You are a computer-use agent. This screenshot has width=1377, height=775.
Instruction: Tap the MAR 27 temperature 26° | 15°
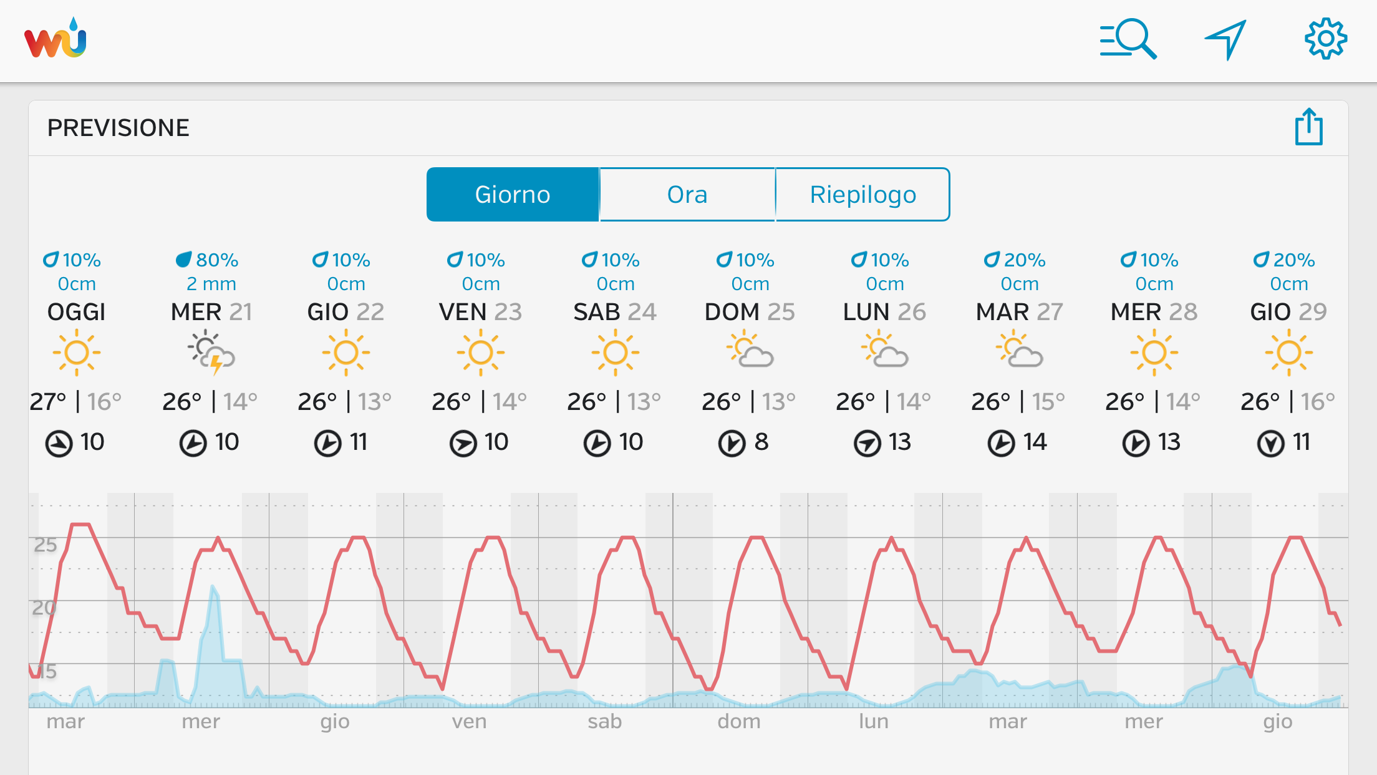(1018, 401)
